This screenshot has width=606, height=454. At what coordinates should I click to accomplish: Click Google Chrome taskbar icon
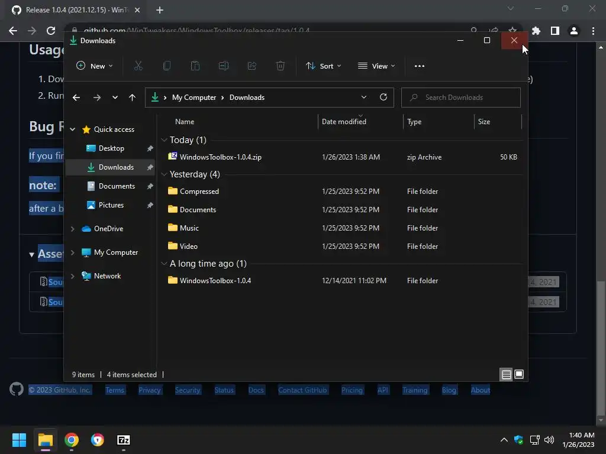[72, 440]
